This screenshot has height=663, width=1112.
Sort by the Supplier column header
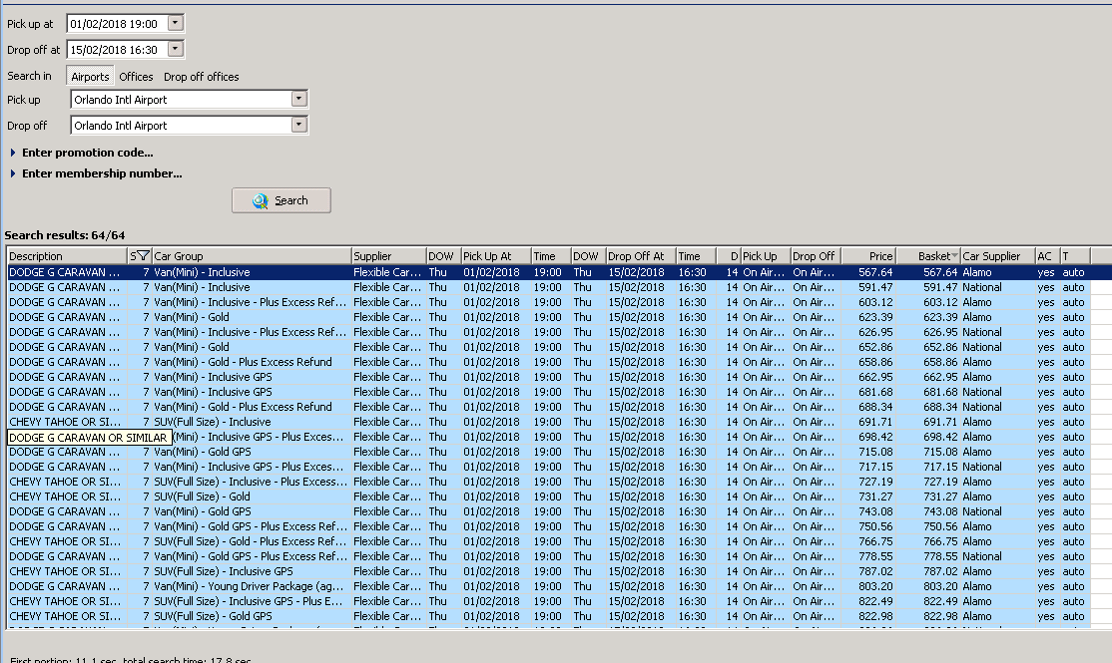point(388,255)
